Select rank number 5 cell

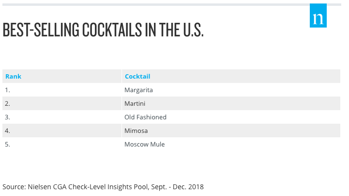pos(62,144)
